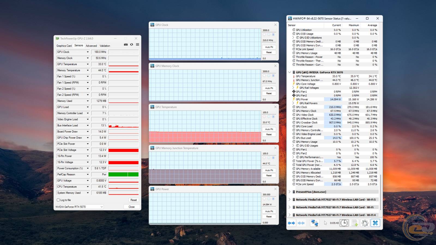Expand the GPU Rail Voltages node
This screenshot has width=436, height=245.
pyautogui.click(x=293, y=88)
